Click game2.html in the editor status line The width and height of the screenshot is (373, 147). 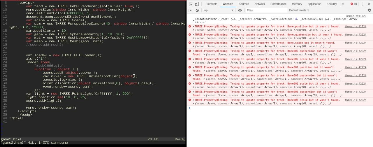click(11, 139)
